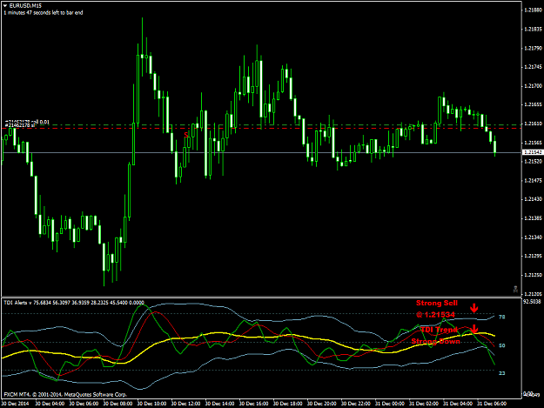544x408 pixels.
Task: Click the 92.5038 indicator scale value
Action: [x=532, y=302]
